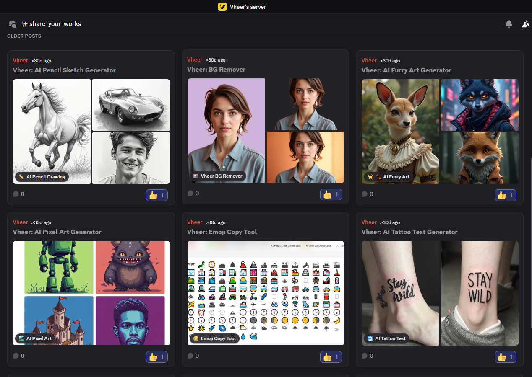This screenshot has width=532, height=377.
Task: Open the post titled Vheer: AI Tattoo Text Generator
Action: (409, 232)
